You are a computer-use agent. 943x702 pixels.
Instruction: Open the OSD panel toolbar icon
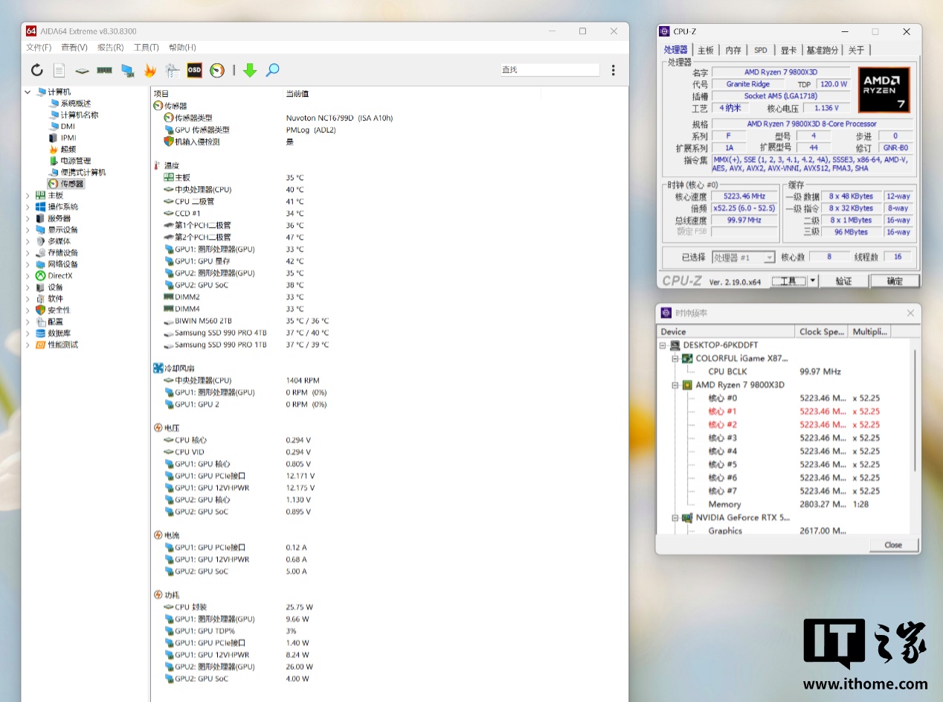194,70
